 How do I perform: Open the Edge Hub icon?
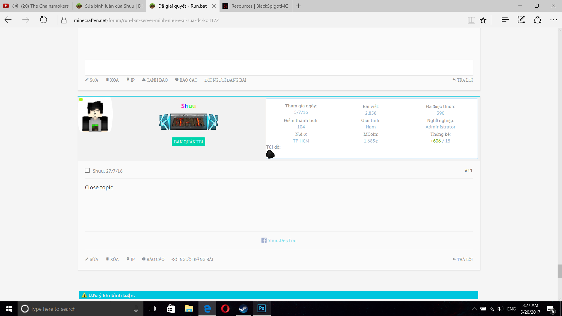(505, 20)
